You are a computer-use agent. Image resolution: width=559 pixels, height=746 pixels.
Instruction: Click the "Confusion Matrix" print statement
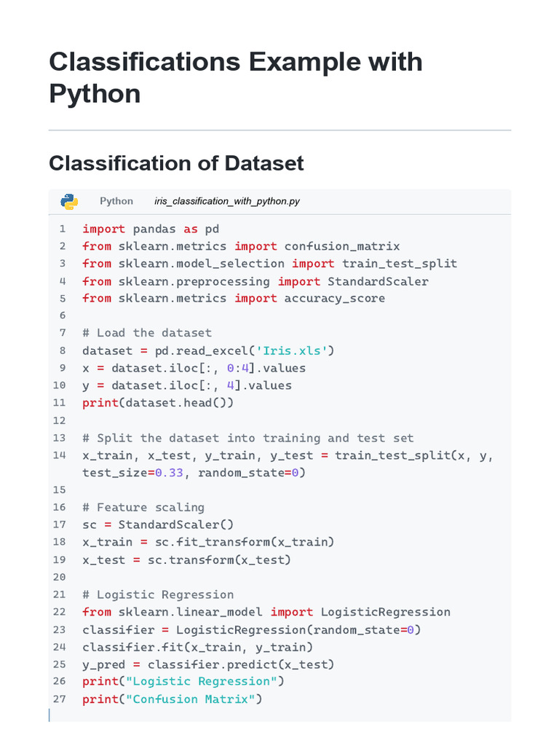click(172, 699)
